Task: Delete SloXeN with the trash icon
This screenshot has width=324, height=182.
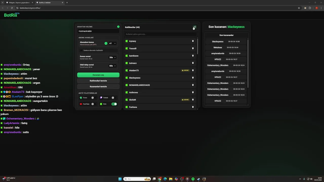Action: [x=193, y=100]
